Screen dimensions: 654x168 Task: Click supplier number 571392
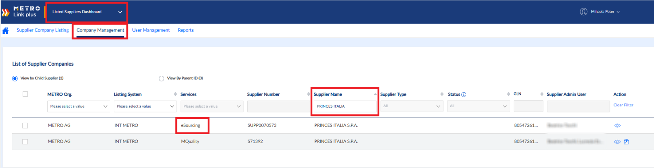(x=255, y=142)
